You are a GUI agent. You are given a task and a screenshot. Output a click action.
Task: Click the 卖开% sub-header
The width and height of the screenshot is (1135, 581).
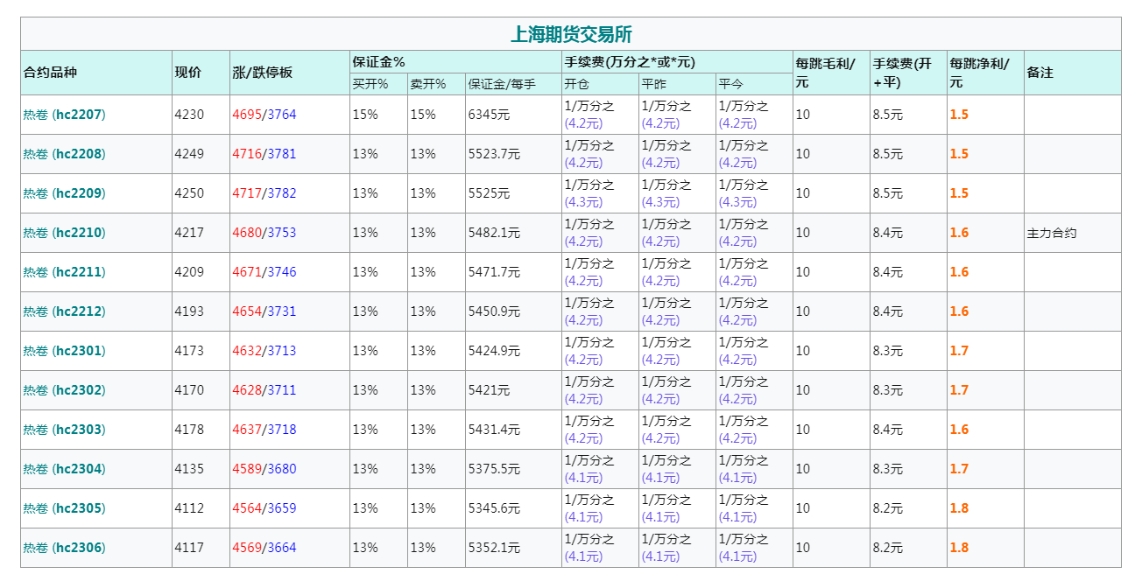pyautogui.click(x=428, y=84)
